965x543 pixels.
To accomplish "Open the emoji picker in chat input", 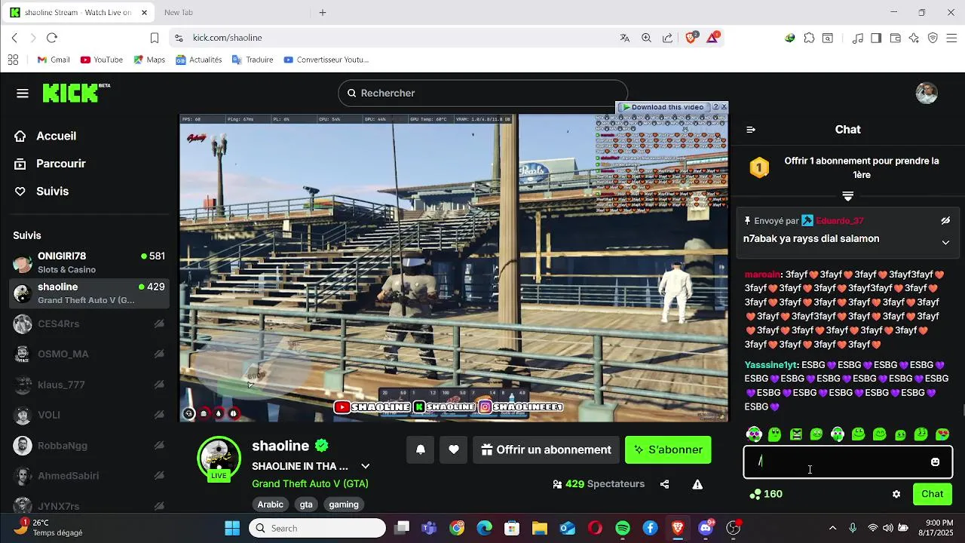I will click(935, 462).
